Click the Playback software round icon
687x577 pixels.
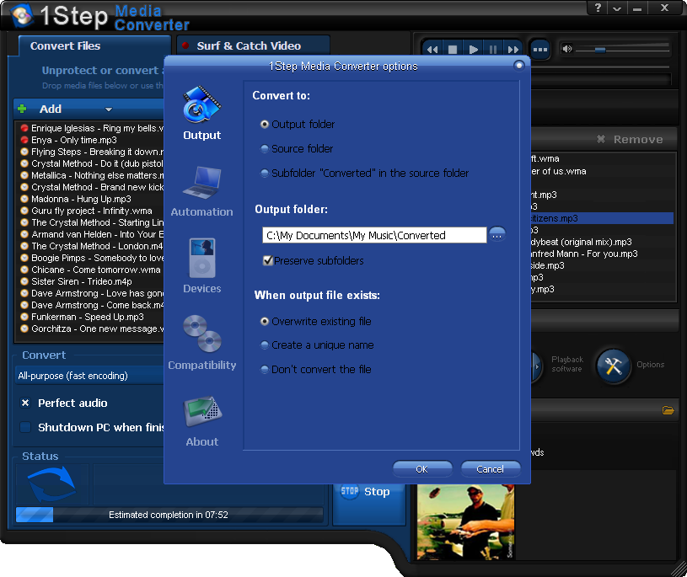tap(536, 366)
